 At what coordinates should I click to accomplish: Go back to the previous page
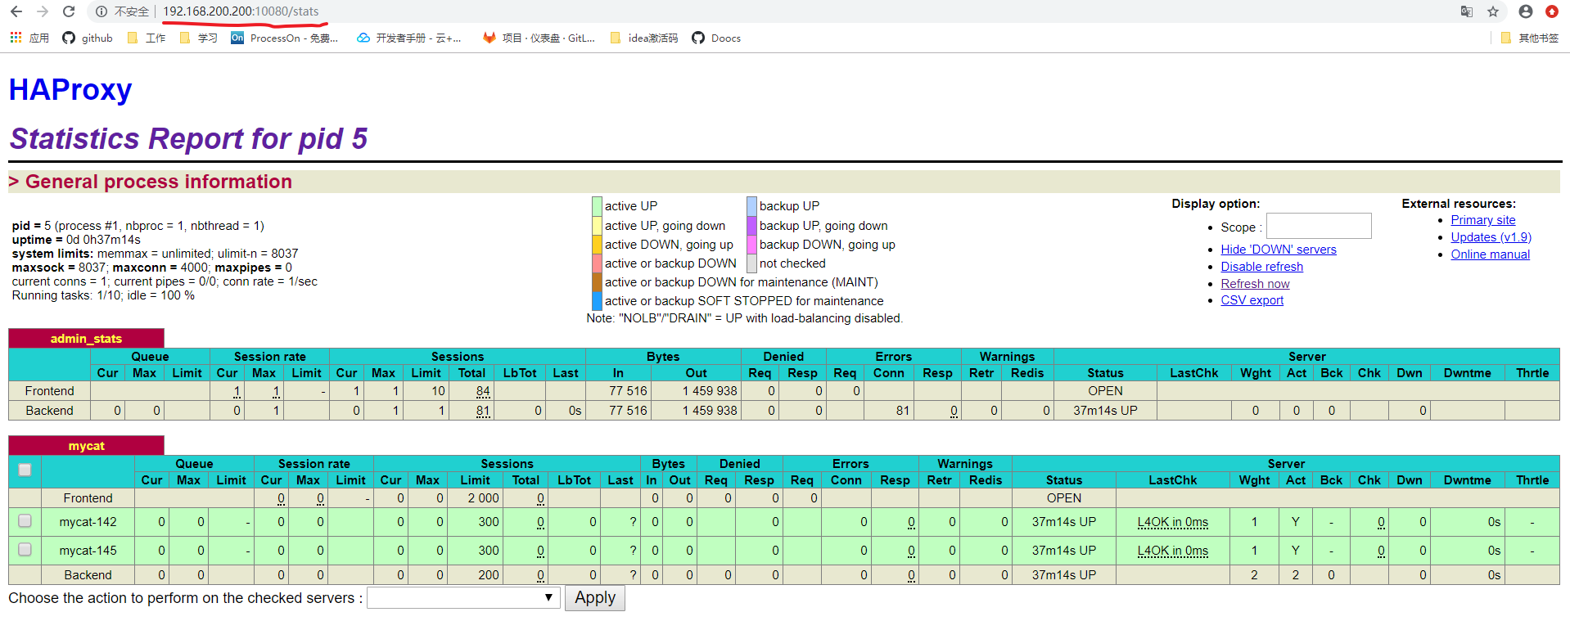click(x=16, y=11)
